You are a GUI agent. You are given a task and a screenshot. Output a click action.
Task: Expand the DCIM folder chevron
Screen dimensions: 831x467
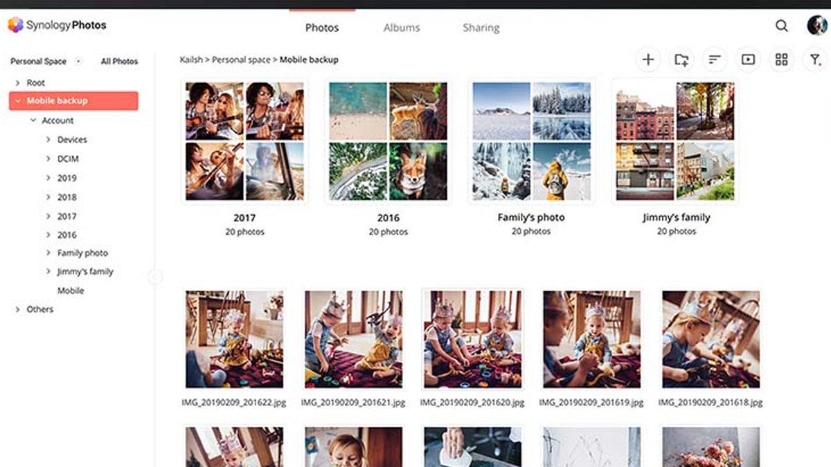[48, 158]
